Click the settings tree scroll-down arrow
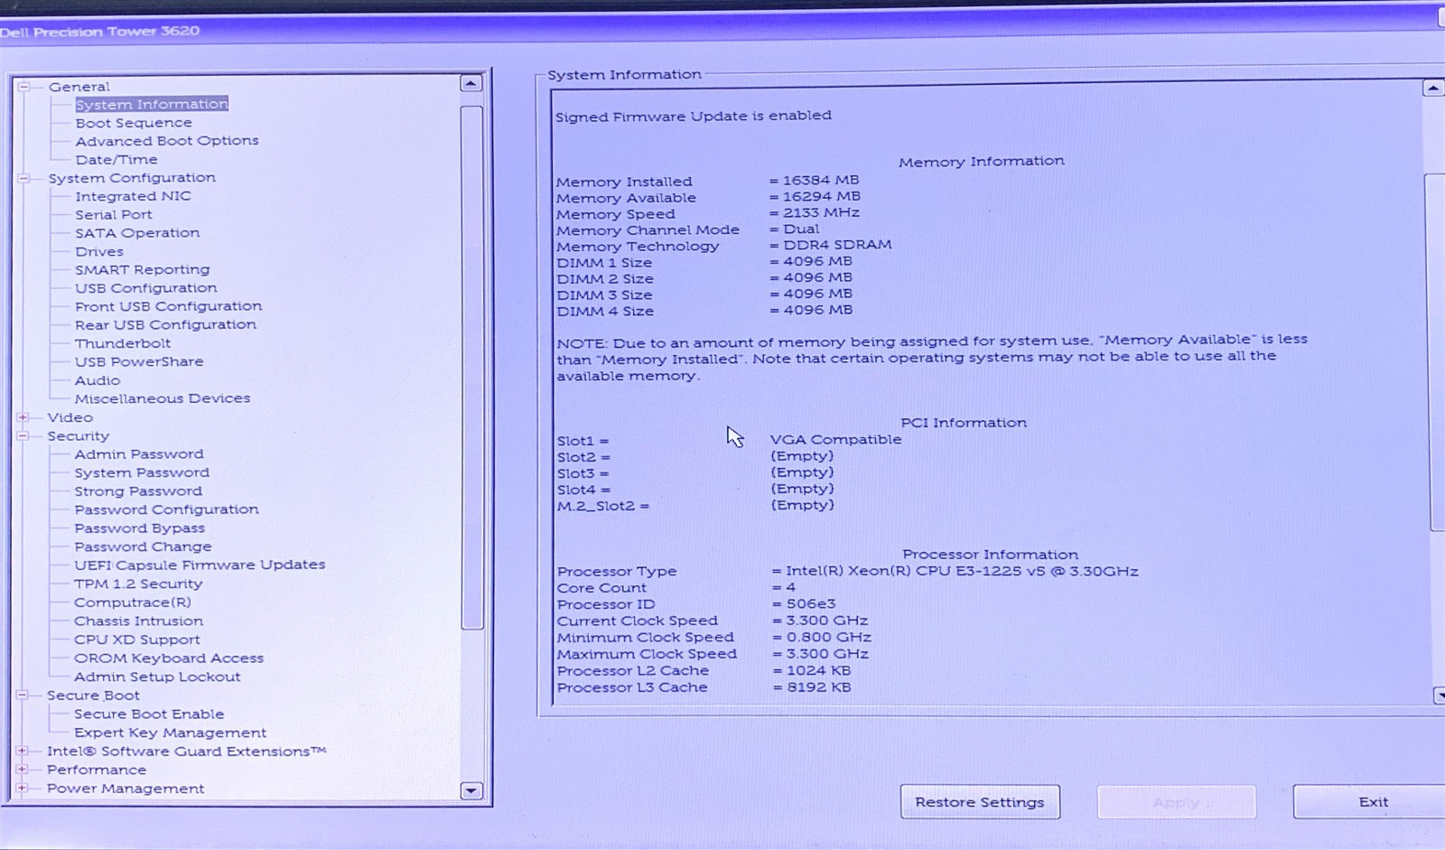This screenshot has height=850, width=1445. (471, 790)
